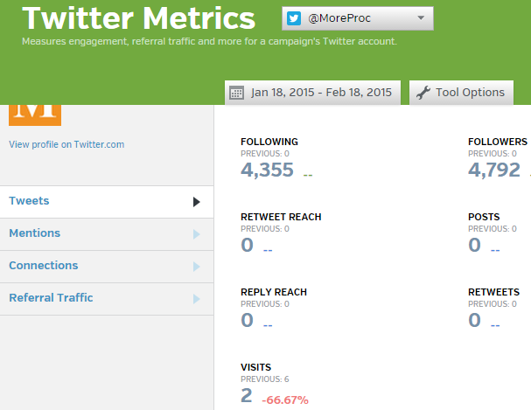Click the Twitter bird icon in account selector
The height and width of the screenshot is (410, 531).
294,18
